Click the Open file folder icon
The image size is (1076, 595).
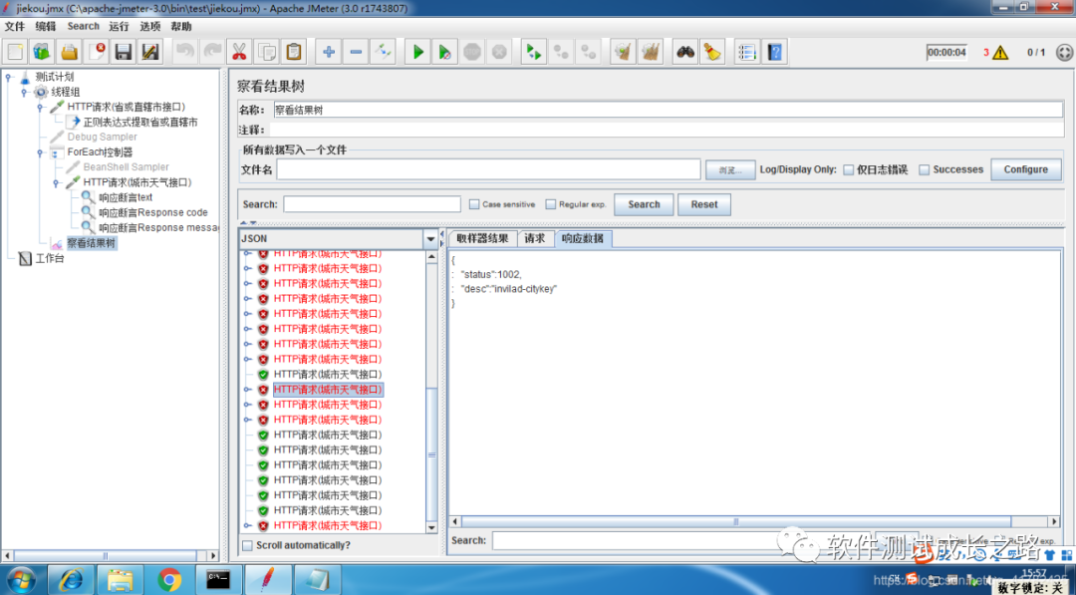(69, 52)
